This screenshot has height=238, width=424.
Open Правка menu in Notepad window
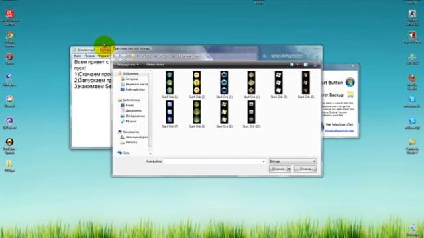[89, 56]
